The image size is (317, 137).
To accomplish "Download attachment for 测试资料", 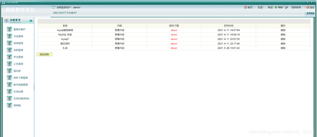I will (174, 44).
